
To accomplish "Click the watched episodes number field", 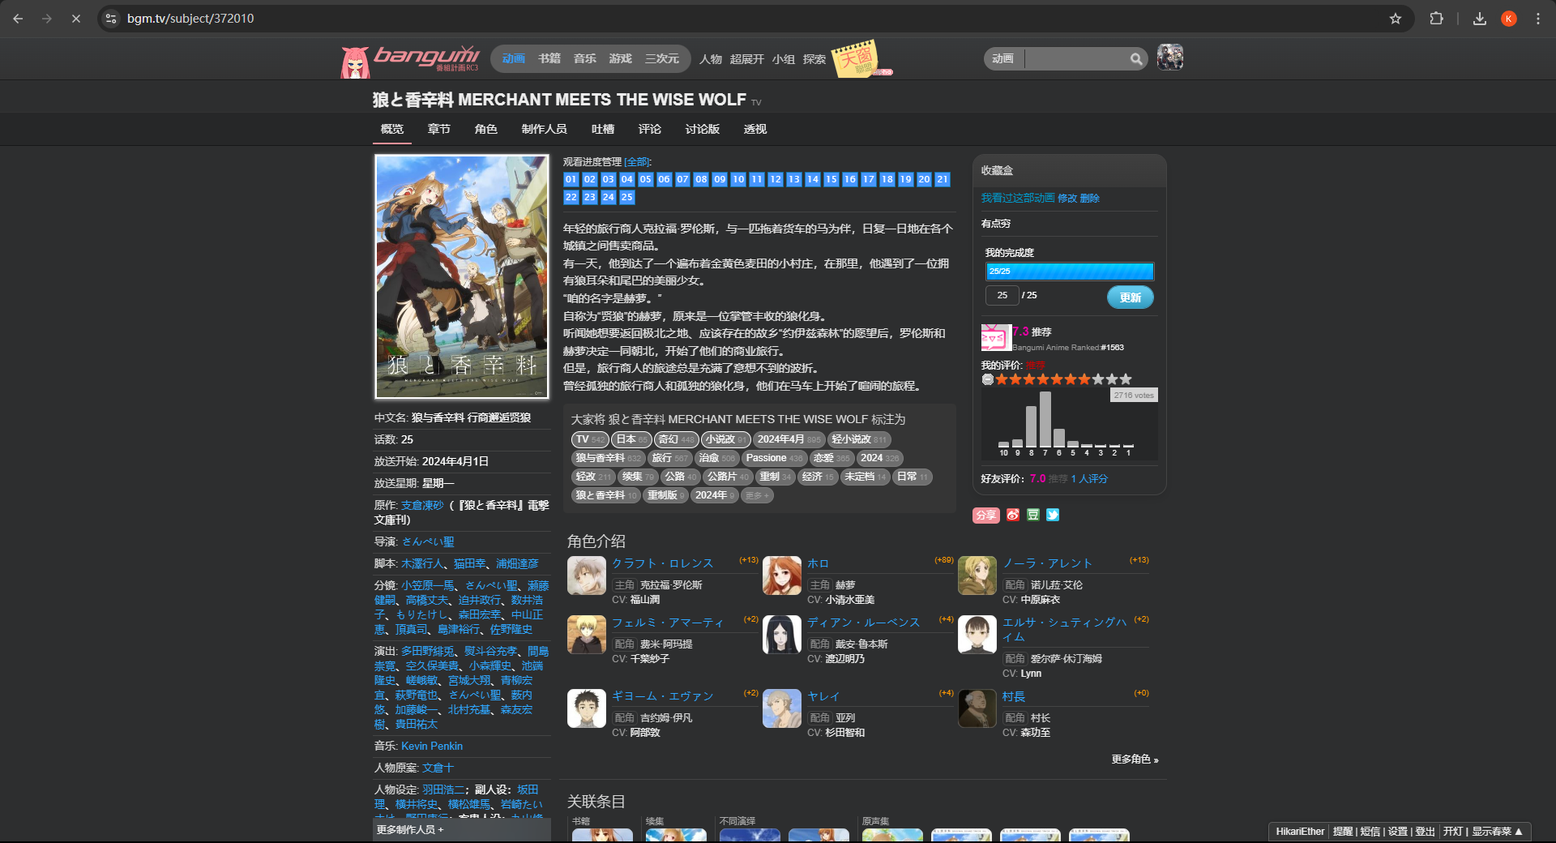I will [x=1002, y=296].
